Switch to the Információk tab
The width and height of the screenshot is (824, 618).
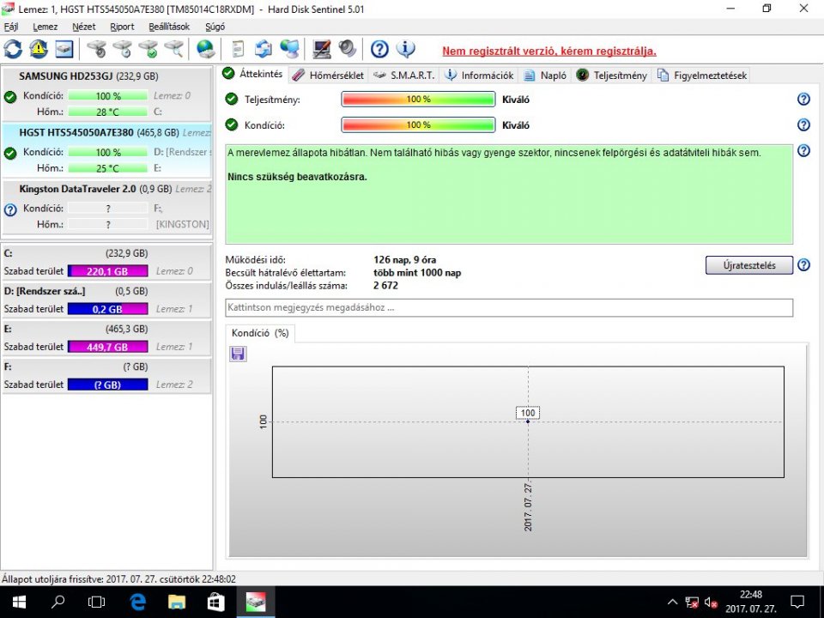pos(479,76)
